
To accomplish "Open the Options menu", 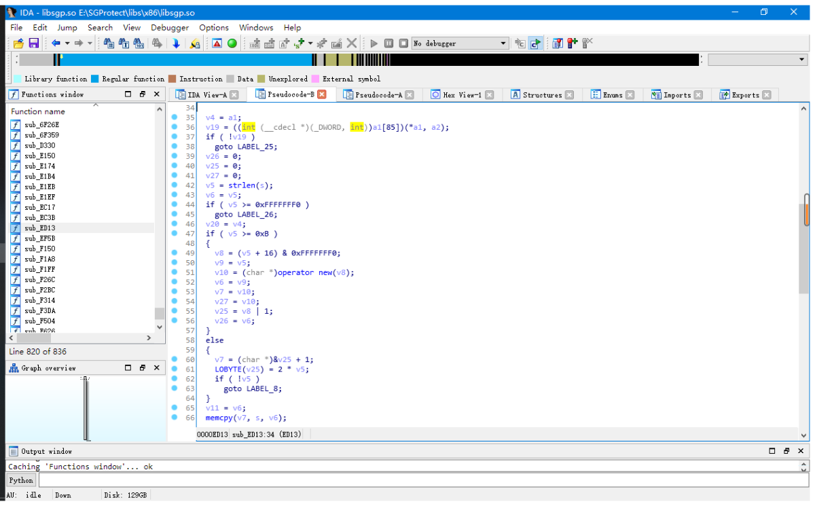I will [x=214, y=28].
